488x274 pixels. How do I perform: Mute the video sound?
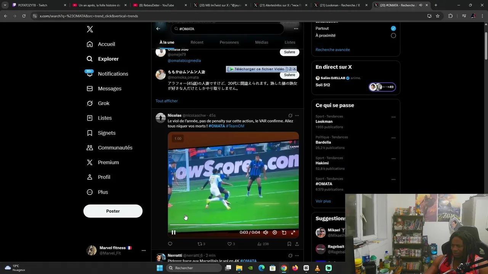click(x=265, y=233)
